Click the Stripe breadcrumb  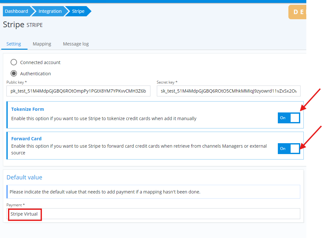click(x=78, y=11)
